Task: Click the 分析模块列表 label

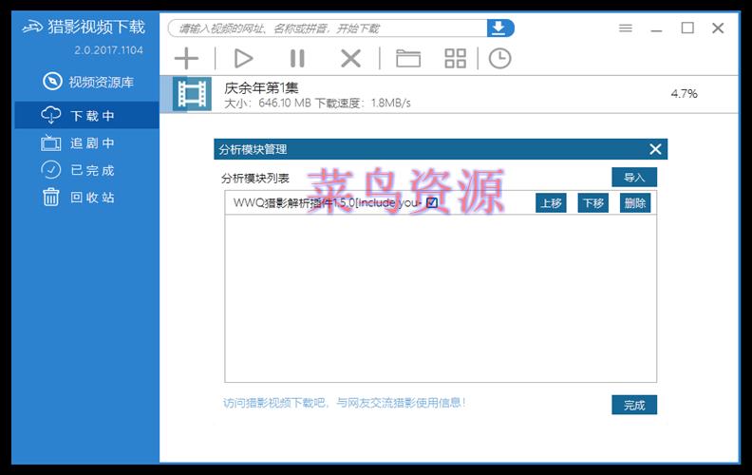Action: [255, 179]
